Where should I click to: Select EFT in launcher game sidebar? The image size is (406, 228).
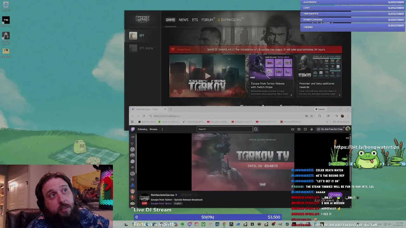[142, 35]
